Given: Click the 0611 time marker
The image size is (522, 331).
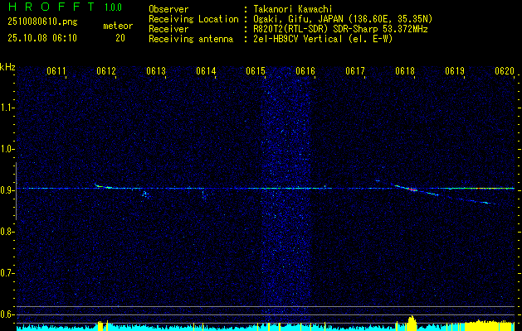Looking at the screenshot, I should click(x=56, y=71).
